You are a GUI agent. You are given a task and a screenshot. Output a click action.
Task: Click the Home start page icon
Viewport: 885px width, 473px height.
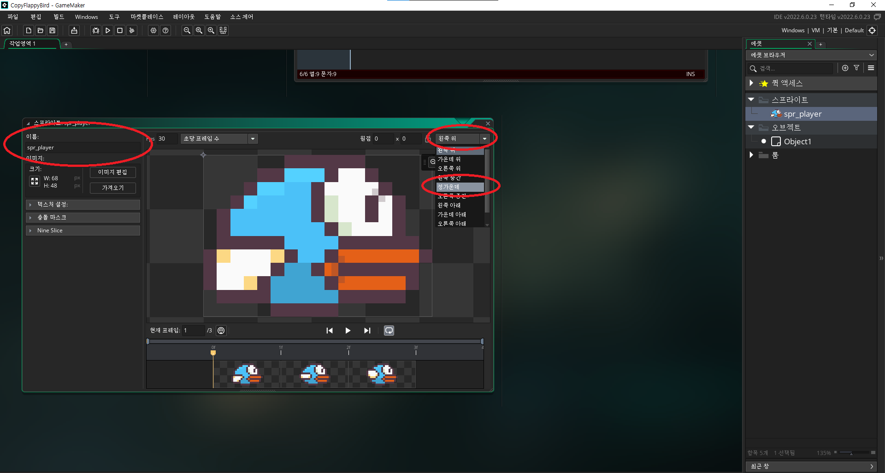[x=7, y=30]
